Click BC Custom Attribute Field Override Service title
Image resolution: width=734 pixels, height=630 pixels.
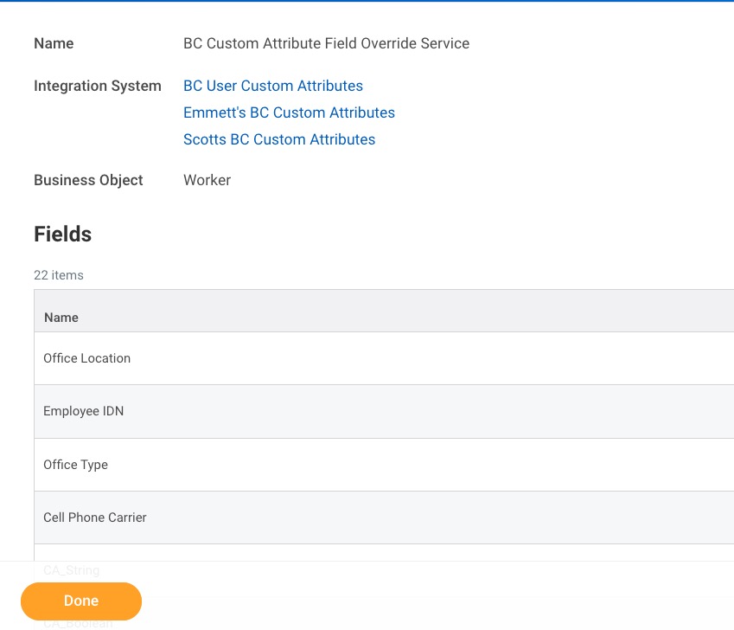[326, 43]
